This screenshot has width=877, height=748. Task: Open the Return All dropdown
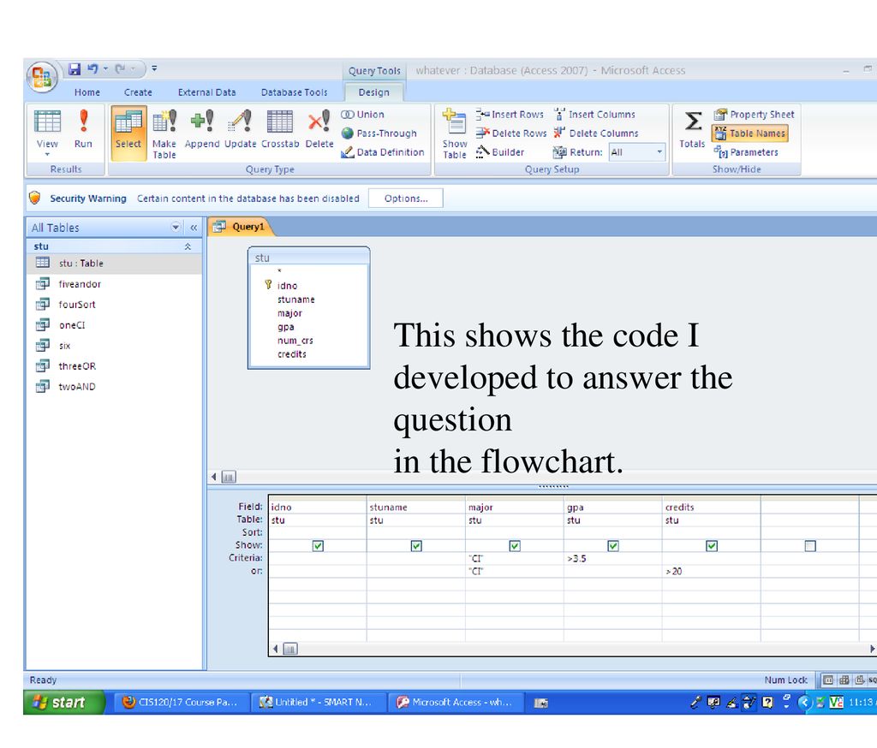coord(659,152)
